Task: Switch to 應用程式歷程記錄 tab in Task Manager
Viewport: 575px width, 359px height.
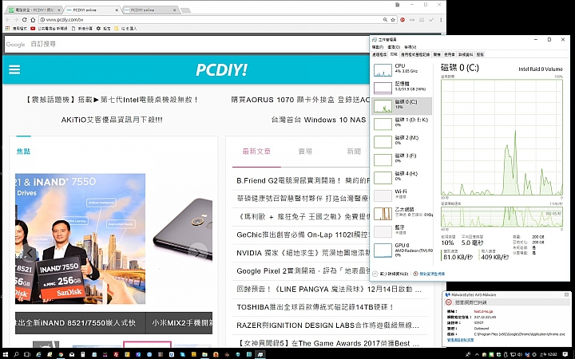Action: click(x=415, y=54)
